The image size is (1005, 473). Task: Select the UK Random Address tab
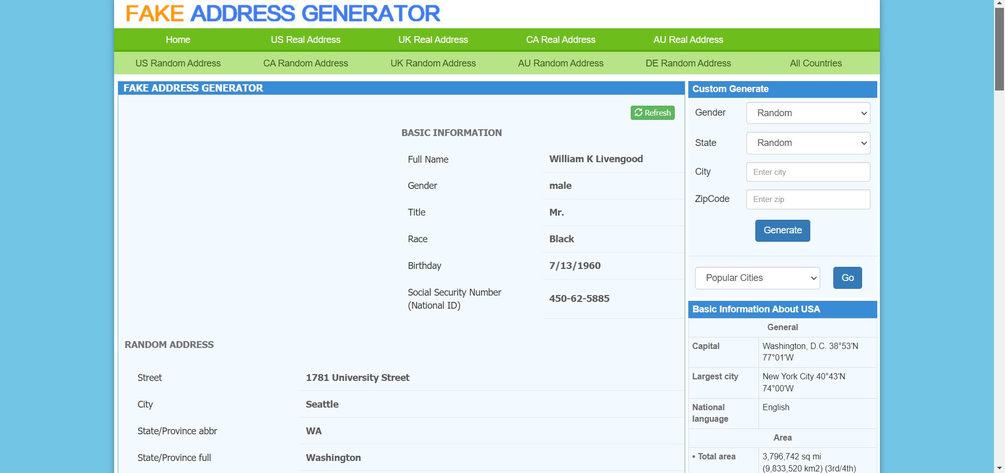pyautogui.click(x=433, y=63)
